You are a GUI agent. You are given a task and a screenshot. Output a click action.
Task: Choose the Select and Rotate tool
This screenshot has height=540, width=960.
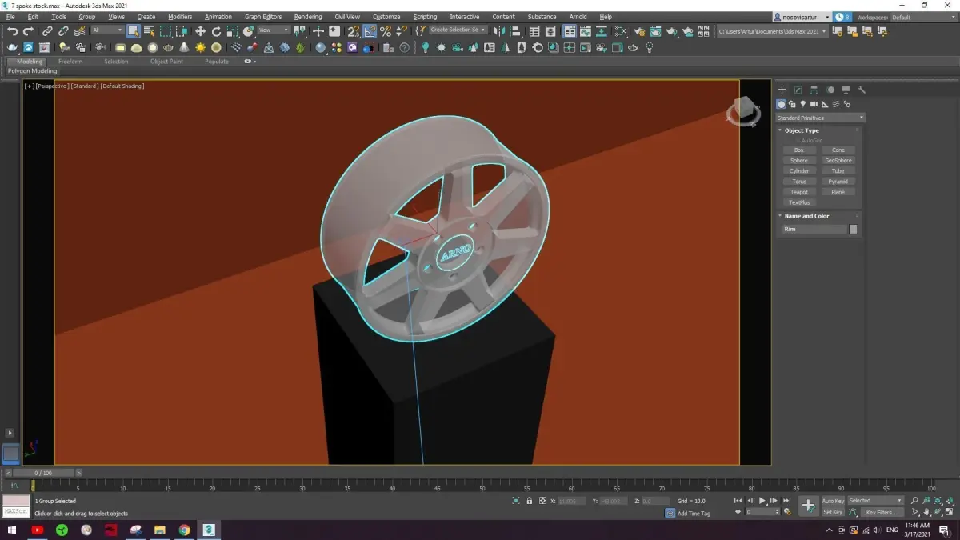pyautogui.click(x=216, y=30)
